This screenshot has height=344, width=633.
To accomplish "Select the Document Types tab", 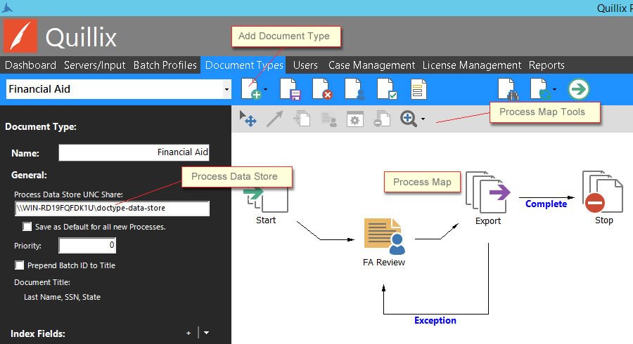I will pos(244,65).
